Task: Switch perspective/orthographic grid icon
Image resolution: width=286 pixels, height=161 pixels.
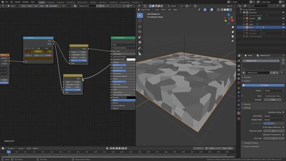Action: point(232,41)
